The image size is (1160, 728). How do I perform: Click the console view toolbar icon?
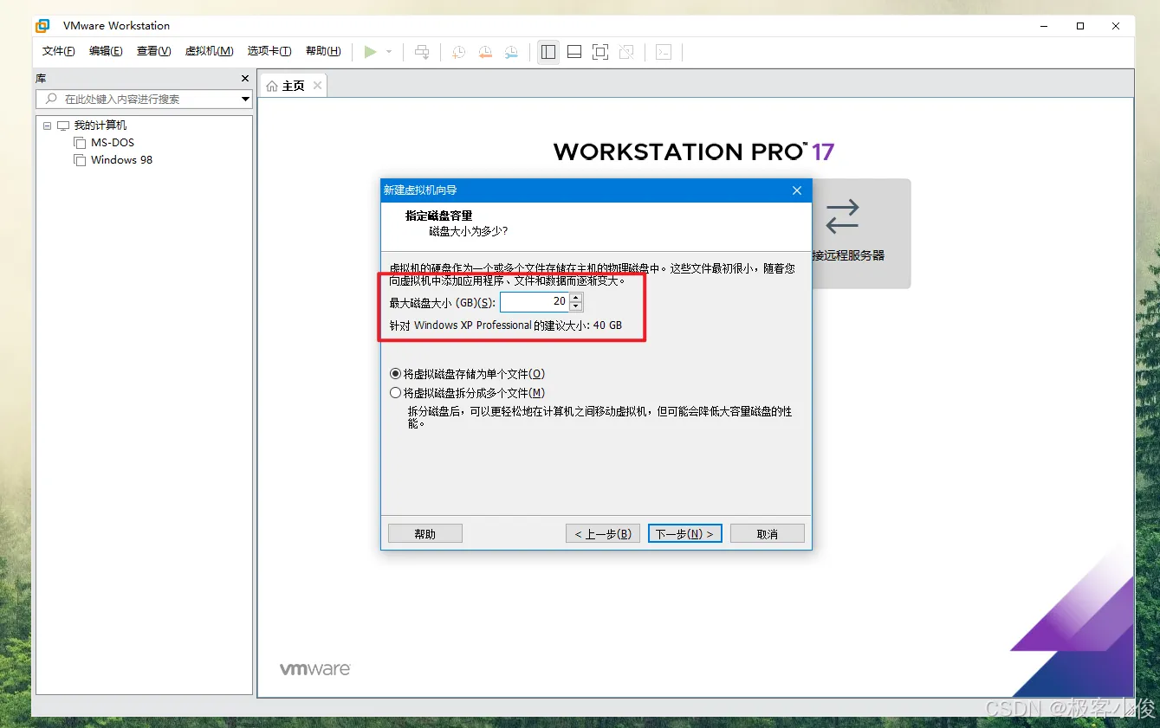click(664, 52)
